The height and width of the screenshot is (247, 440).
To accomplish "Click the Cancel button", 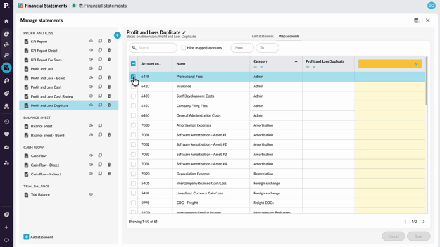I will (x=393, y=236).
